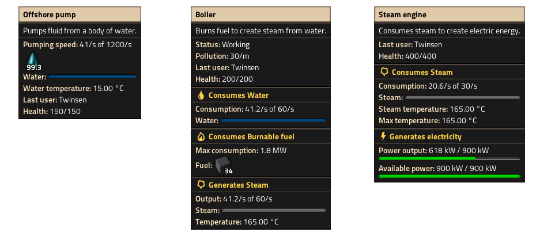Image resolution: width=536 pixels, height=236 pixels.
Task: Click the Pumping speed value text
Action: (x=105, y=45)
